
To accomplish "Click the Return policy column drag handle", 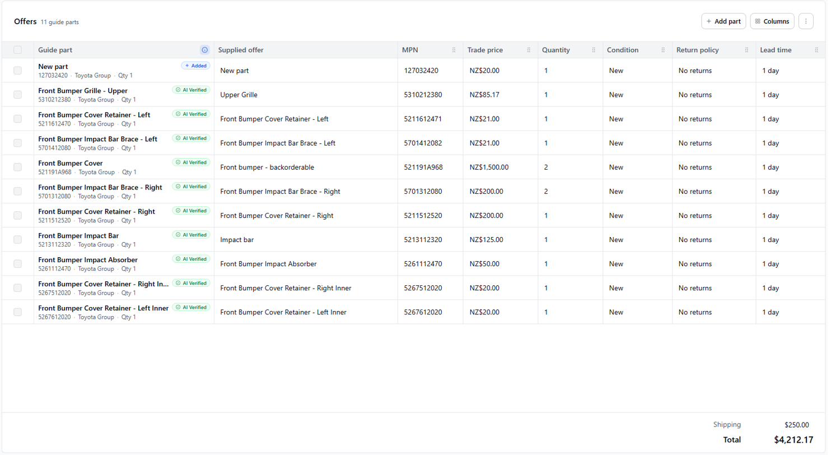I will pos(746,50).
